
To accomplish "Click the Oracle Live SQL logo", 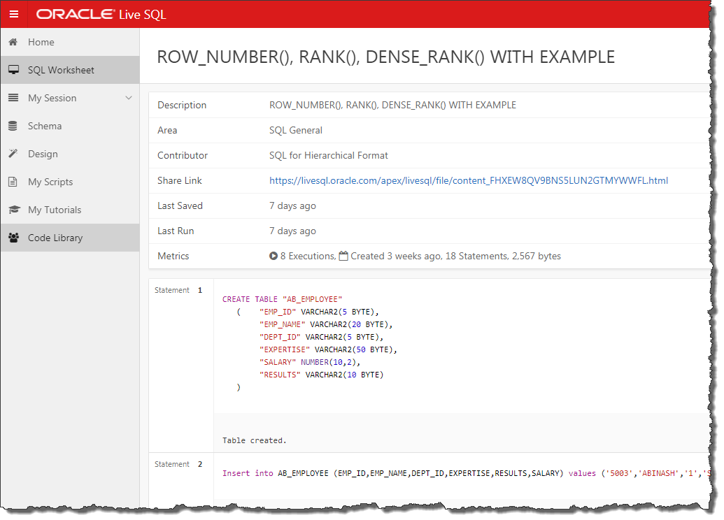I will point(101,14).
